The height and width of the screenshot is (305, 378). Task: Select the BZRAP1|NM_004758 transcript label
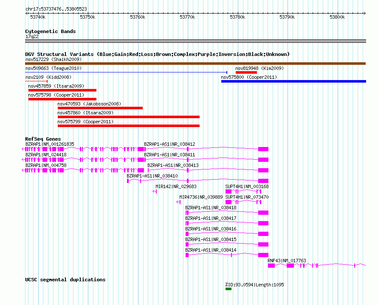tap(46, 165)
